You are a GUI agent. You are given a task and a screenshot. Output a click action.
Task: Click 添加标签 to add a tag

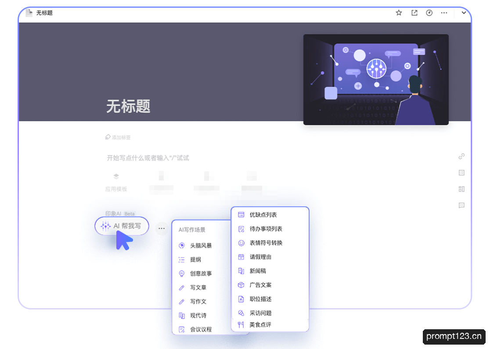118,137
